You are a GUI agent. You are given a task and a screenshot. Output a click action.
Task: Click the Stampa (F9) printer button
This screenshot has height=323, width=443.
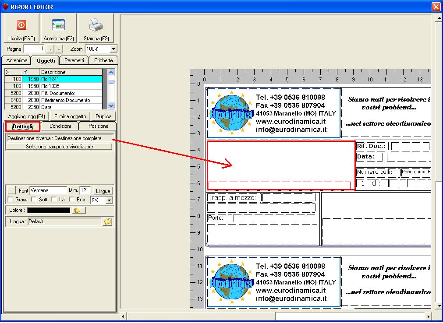pos(96,28)
